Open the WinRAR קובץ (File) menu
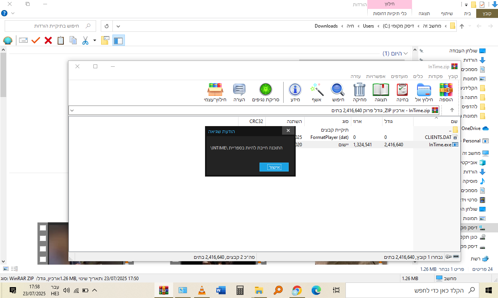This screenshot has width=498, height=298. click(453, 76)
